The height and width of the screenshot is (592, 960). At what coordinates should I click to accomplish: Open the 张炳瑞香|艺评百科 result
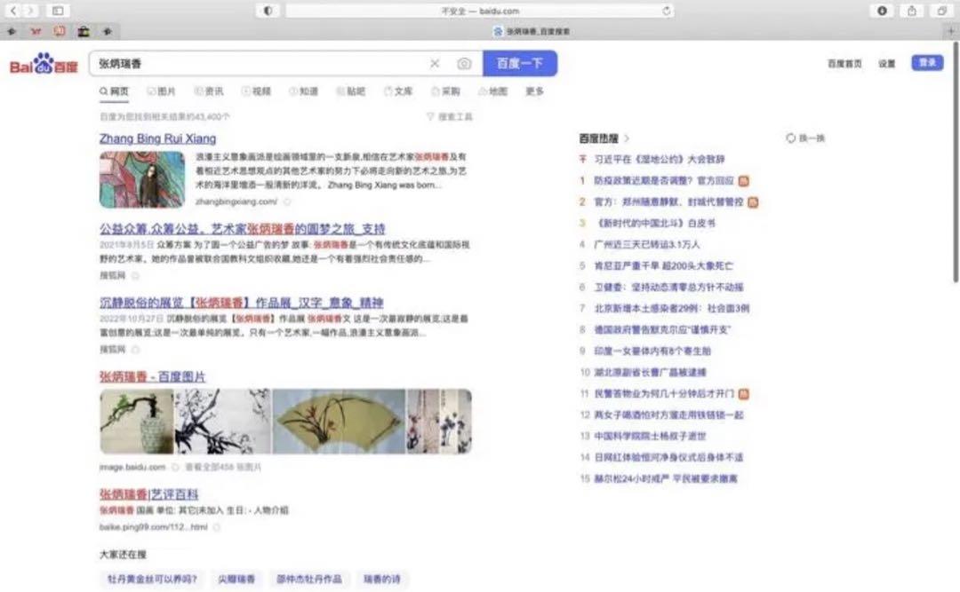[148, 494]
